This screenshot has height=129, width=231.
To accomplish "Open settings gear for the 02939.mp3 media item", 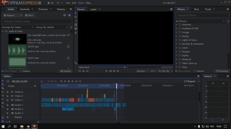I will coord(68,47).
